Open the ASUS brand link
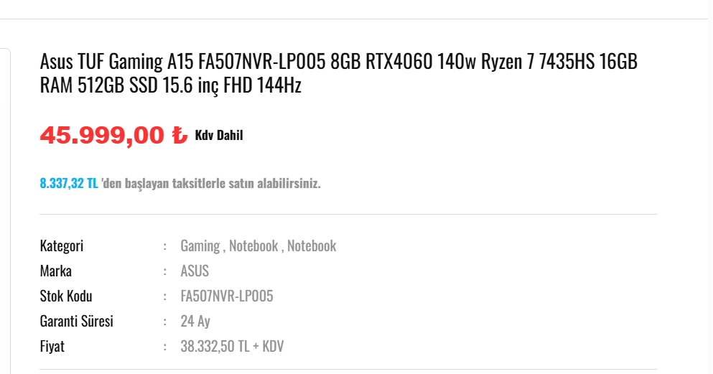 click(x=195, y=271)
